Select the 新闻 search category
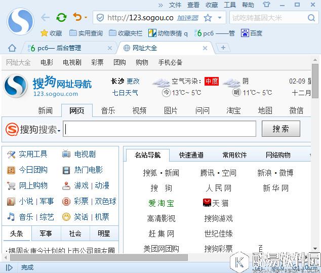Viewport: 321px width, 273px height. click(45, 110)
